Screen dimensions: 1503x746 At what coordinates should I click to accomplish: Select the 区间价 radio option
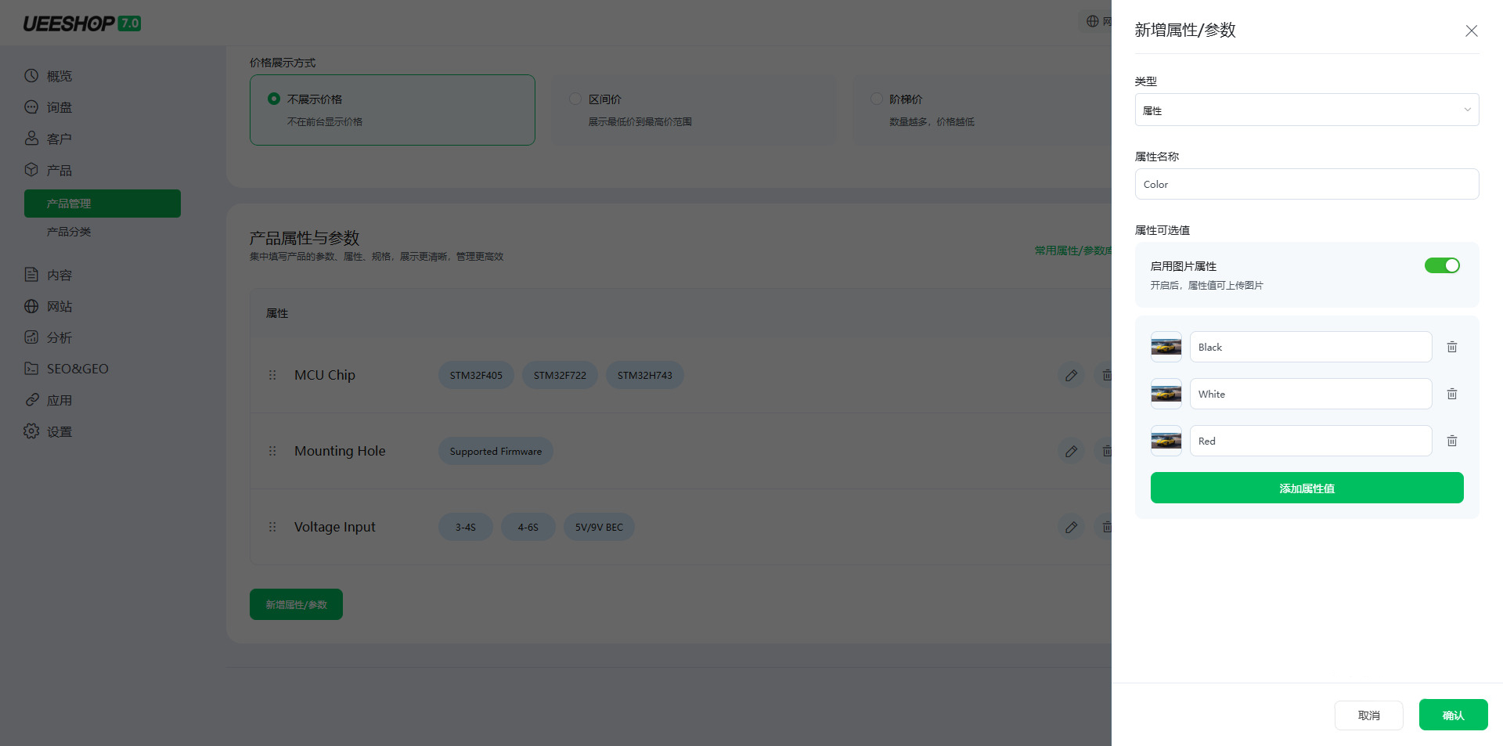point(575,99)
